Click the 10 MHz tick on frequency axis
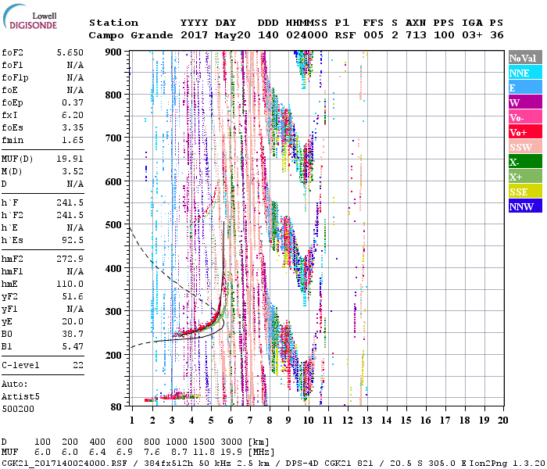547x469 pixels. tap(309, 420)
